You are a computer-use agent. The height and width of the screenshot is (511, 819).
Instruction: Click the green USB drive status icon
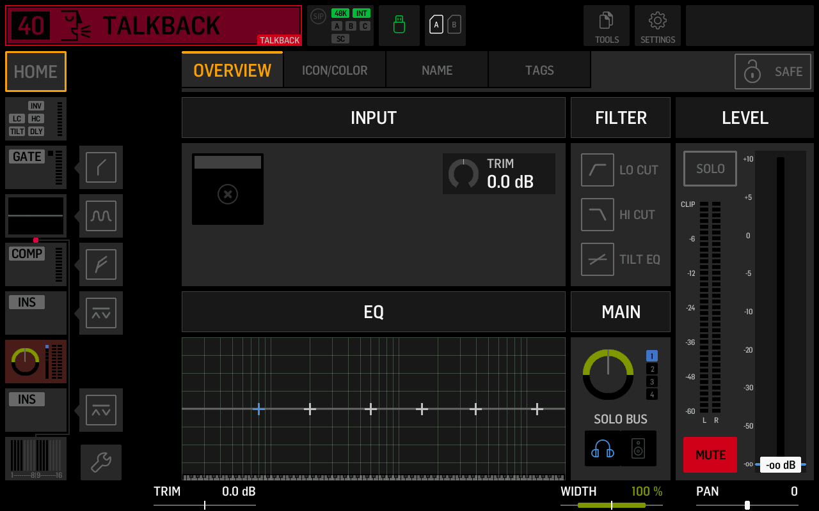(x=399, y=26)
